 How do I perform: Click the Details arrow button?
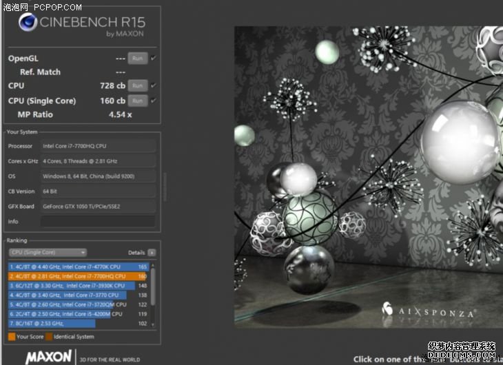152,253
